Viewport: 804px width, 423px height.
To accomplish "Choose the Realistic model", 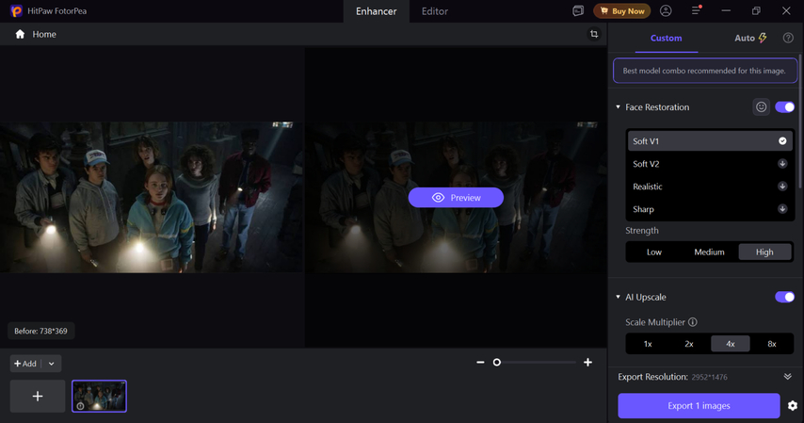I will pyautogui.click(x=710, y=187).
